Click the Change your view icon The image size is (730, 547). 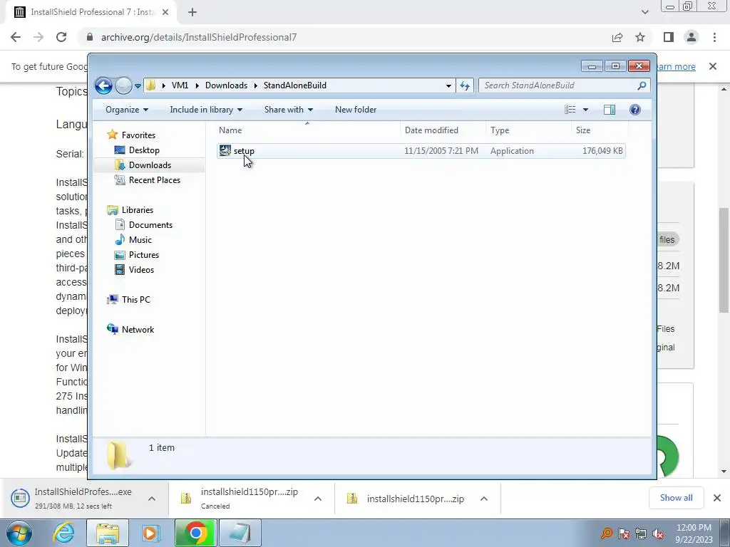click(x=570, y=110)
